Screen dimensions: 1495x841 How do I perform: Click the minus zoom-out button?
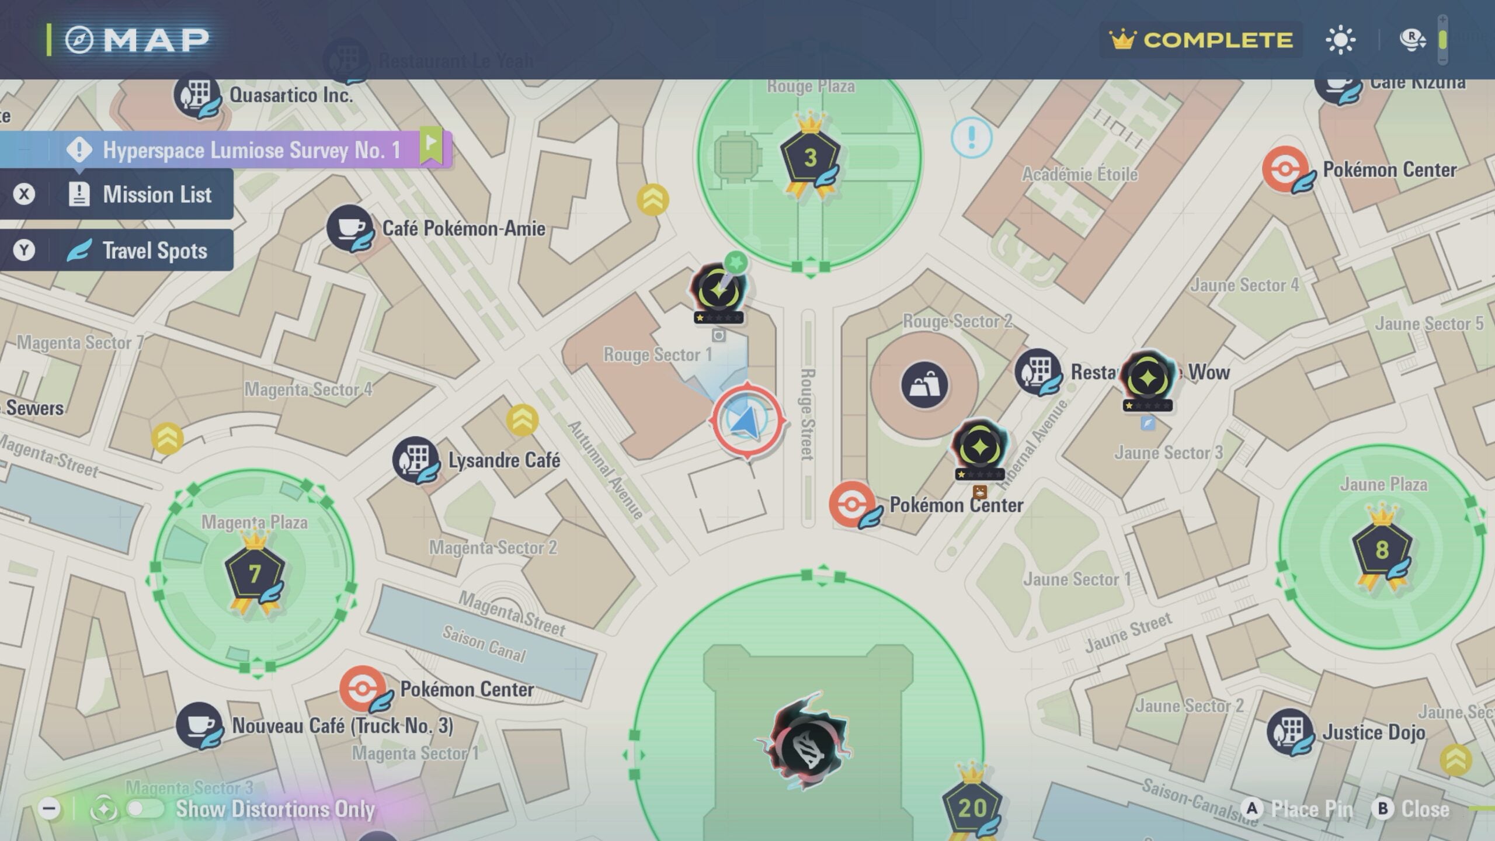[x=50, y=809]
